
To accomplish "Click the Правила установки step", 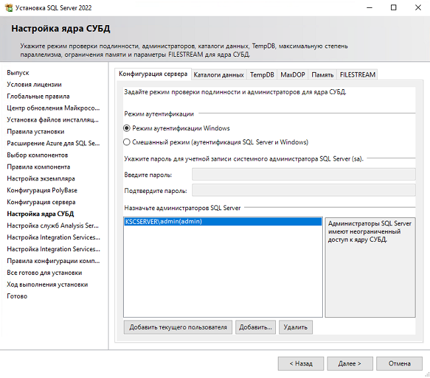I will (x=36, y=132).
